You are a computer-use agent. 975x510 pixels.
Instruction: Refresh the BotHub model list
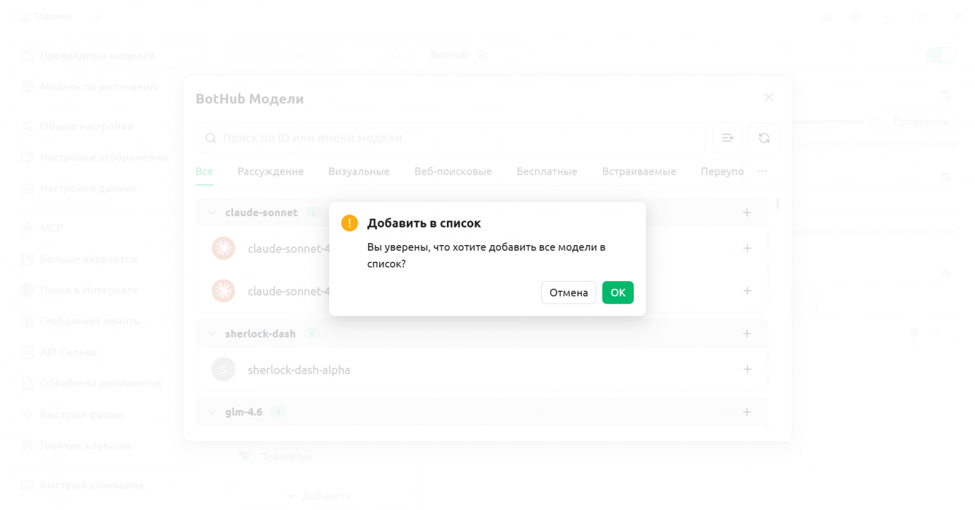(764, 138)
